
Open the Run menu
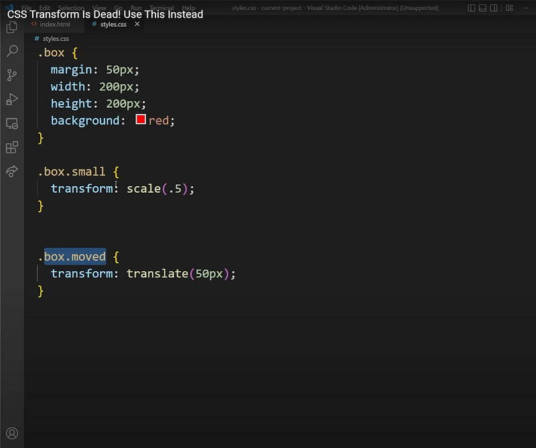tap(136, 8)
